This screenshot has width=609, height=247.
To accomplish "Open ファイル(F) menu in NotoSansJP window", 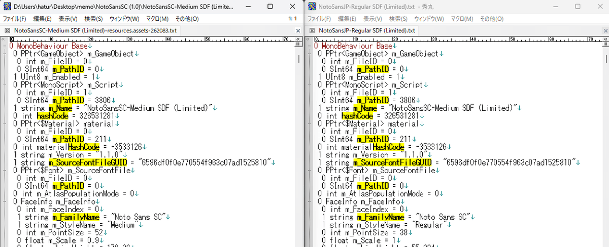I will [x=319, y=19].
